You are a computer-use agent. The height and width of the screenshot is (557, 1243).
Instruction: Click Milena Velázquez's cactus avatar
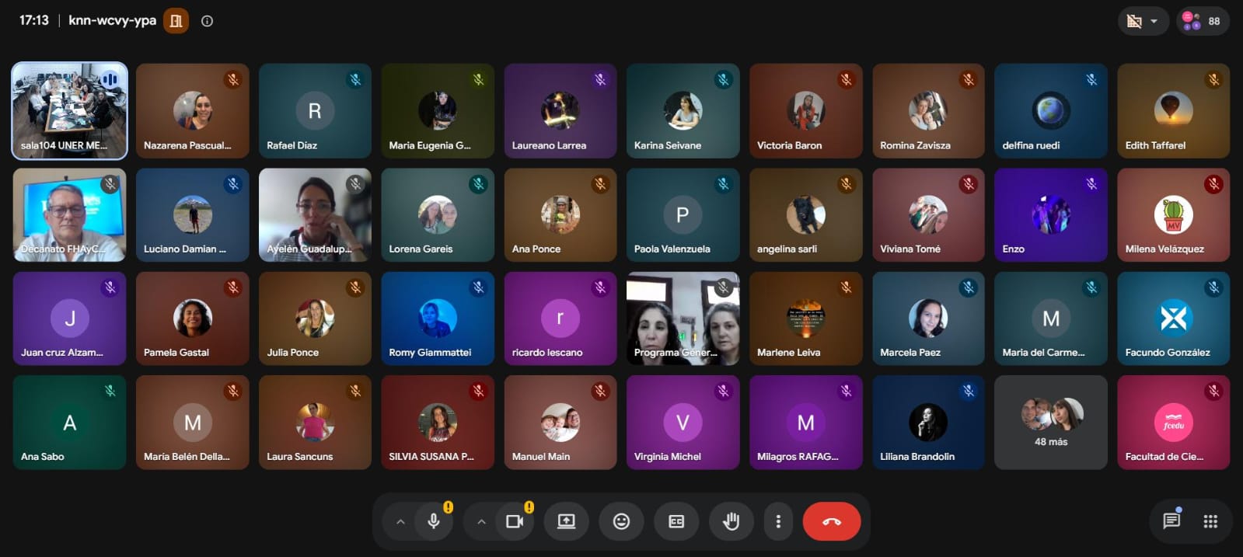pos(1173,214)
